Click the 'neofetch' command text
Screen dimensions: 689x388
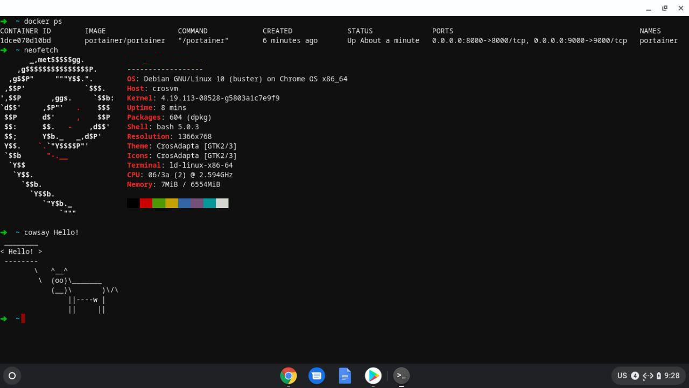coord(40,50)
